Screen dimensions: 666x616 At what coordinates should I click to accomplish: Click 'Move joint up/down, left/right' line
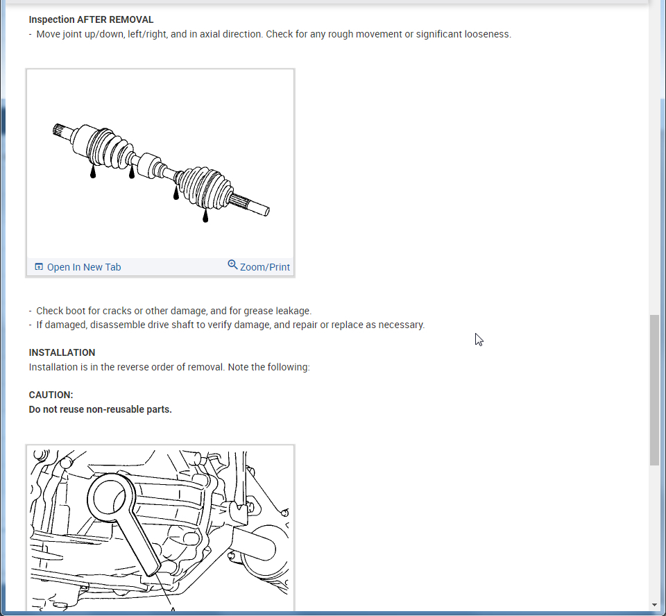click(x=270, y=34)
